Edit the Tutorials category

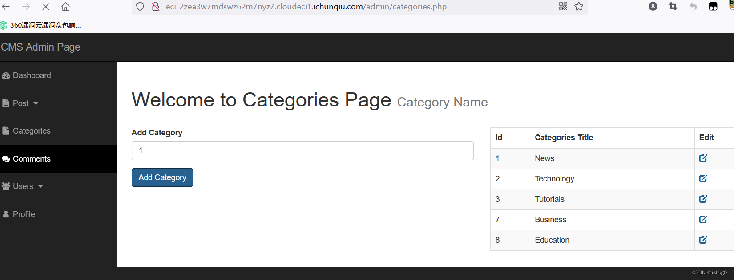703,199
